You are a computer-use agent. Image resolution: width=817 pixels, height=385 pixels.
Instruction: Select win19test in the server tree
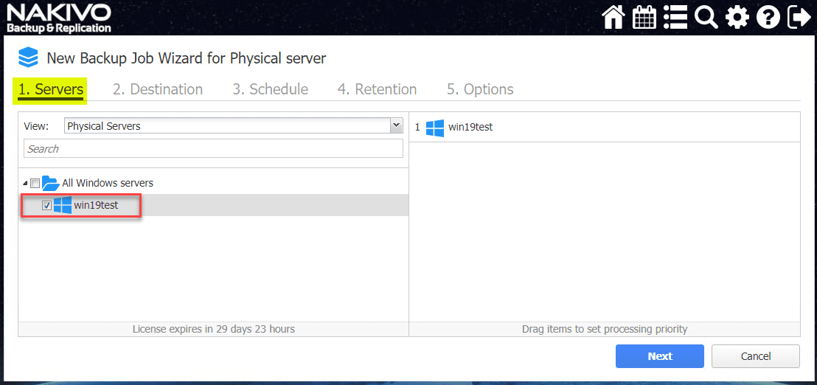[96, 205]
